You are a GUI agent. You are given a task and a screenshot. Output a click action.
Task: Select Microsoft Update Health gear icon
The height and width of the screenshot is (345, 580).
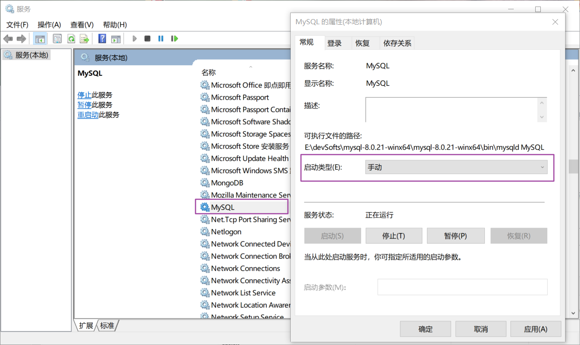[205, 158]
